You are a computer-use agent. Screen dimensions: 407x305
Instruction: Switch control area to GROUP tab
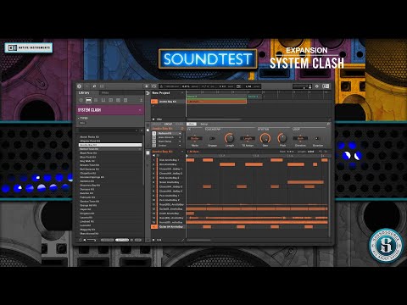click(168, 124)
